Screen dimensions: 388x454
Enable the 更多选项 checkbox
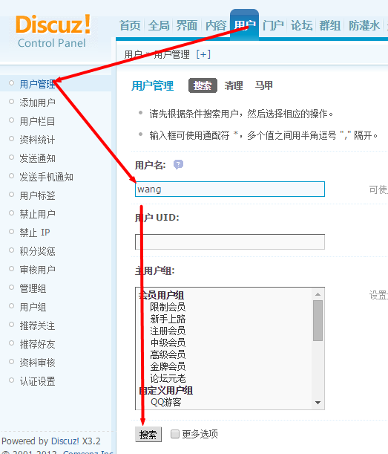point(174,434)
